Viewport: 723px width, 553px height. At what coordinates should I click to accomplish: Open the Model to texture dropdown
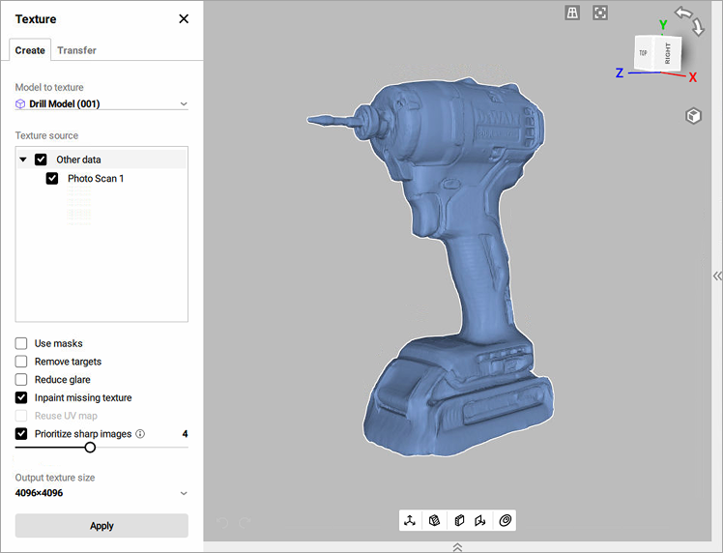[101, 104]
